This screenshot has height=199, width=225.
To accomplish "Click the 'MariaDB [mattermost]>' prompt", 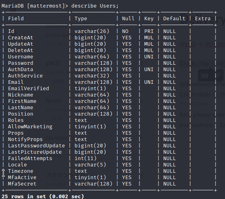I will click(x=35, y=6).
